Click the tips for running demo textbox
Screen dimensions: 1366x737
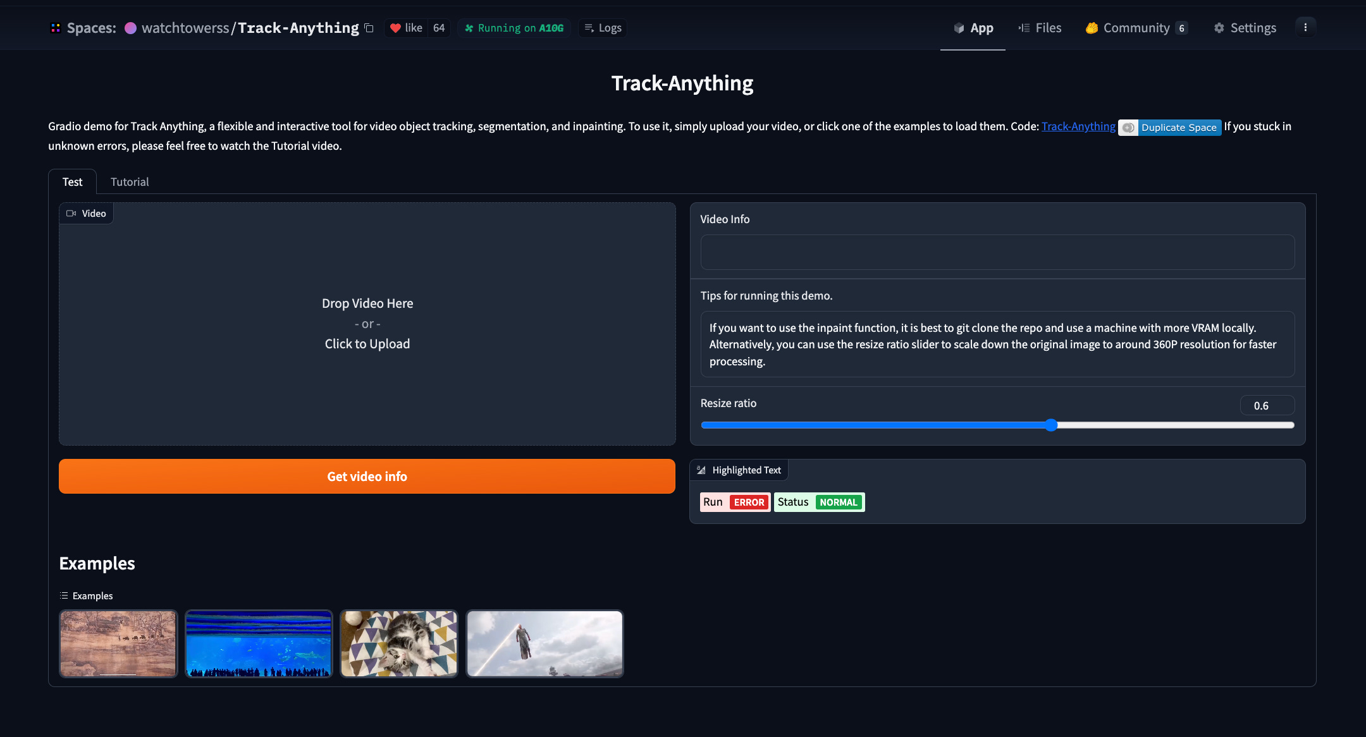[x=997, y=344]
